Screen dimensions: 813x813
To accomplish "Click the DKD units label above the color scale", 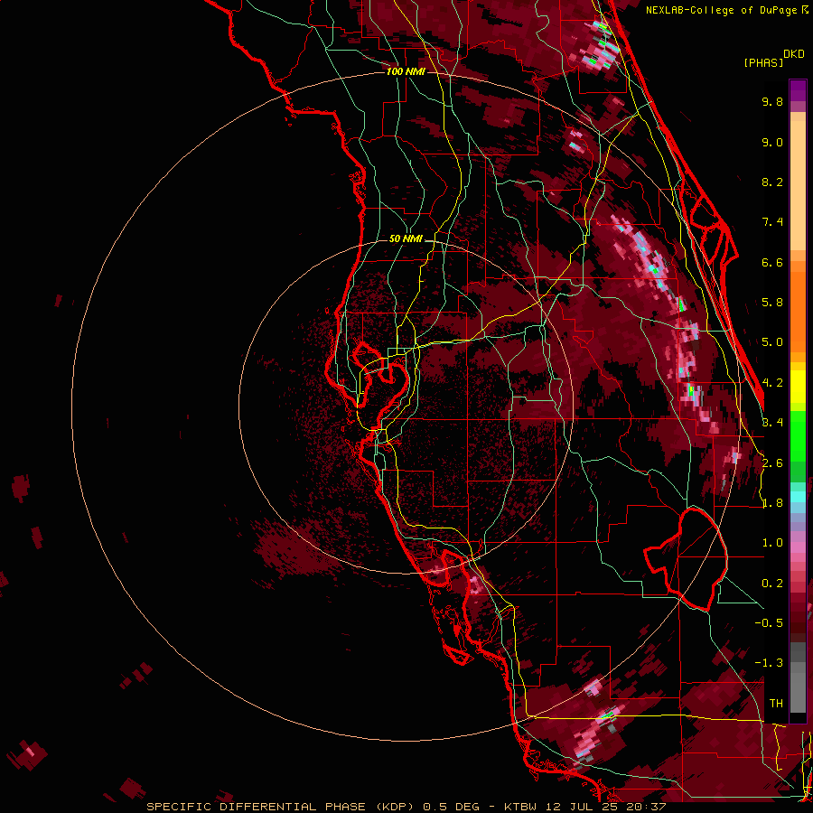I will 794,54.
